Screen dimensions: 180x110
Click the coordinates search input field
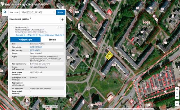pos(38,12)
